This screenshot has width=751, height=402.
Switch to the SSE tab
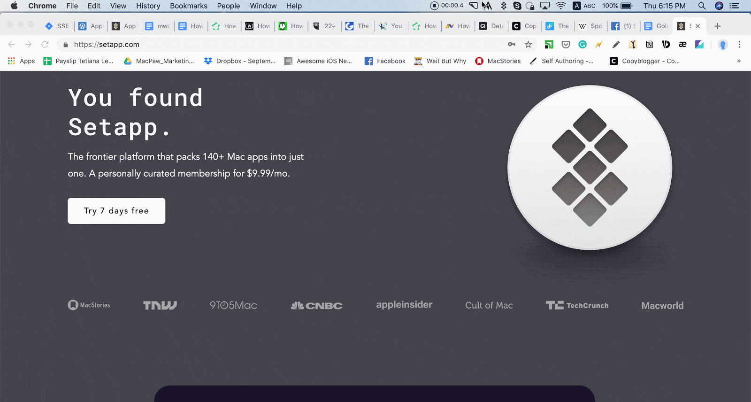click(57, 26)
